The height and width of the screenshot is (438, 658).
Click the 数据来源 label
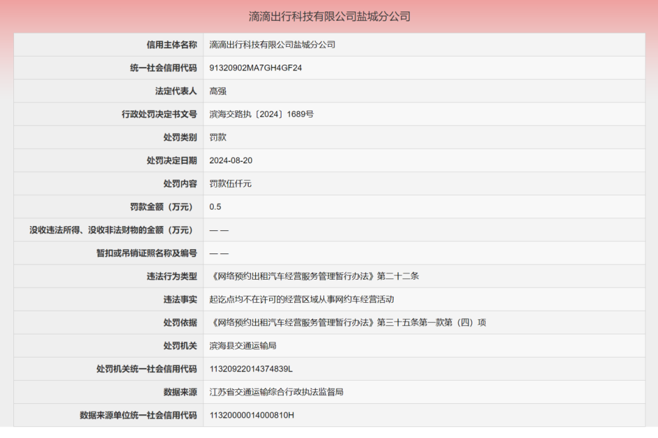[x=180, y=392]
